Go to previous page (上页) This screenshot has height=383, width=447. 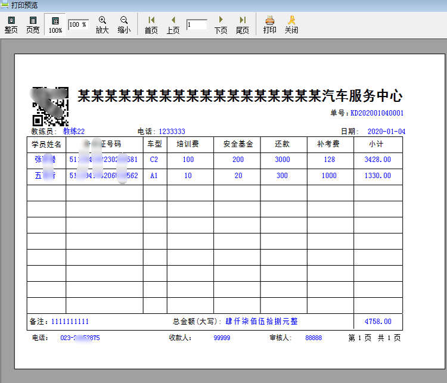tap(173, 25)
